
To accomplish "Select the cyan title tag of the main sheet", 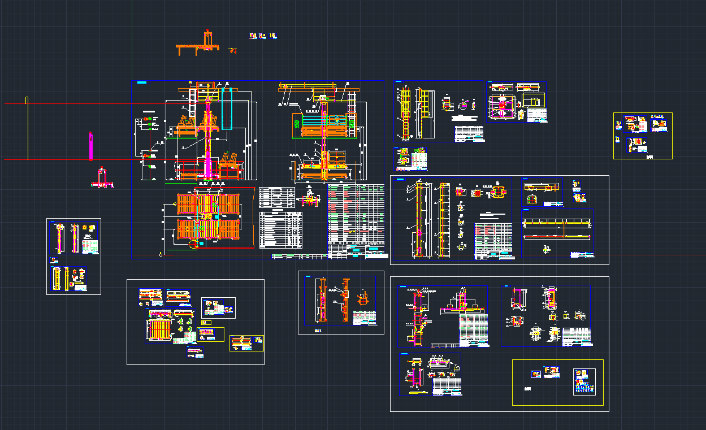I will click(x=141, y=83).
